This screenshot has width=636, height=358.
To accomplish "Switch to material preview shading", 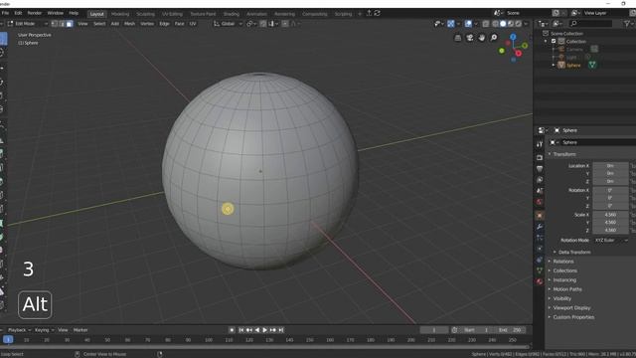I will point(511,24).
